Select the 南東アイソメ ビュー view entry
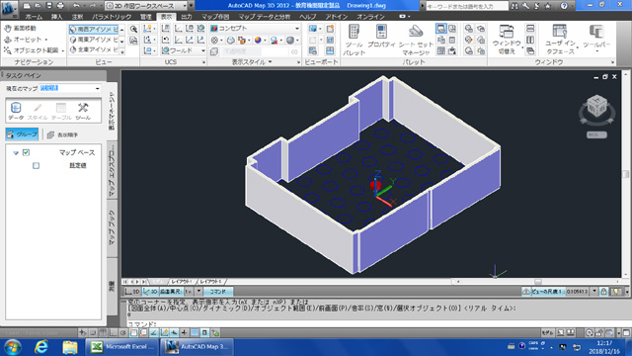 tap(94, 40)
